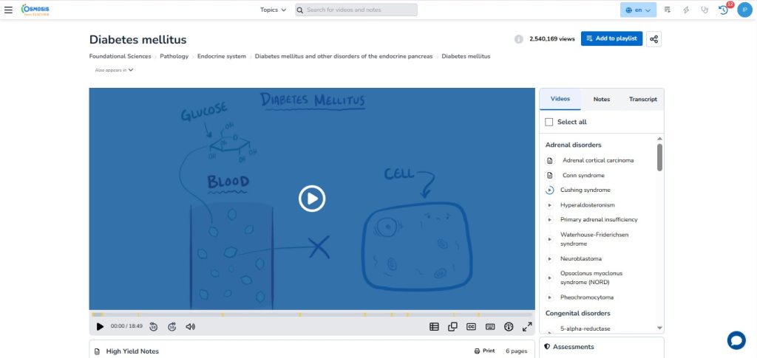
Task: Click the video list scrollbar thumb
Action: pos(659,157)
